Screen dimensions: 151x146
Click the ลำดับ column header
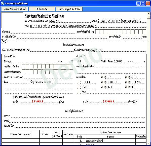[x=80, y=137]
